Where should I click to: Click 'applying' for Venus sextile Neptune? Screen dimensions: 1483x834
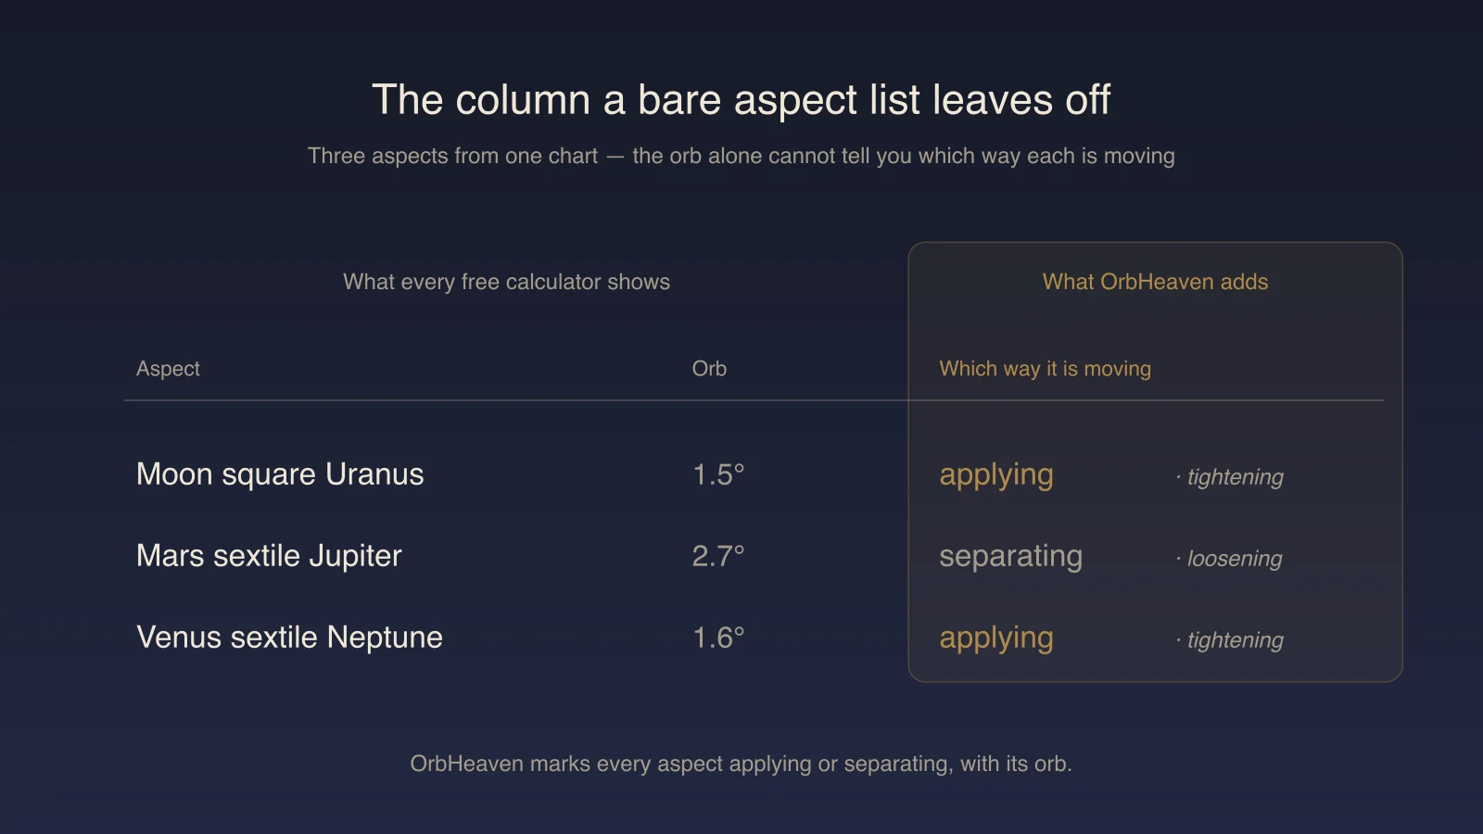(x=996, y=638)
